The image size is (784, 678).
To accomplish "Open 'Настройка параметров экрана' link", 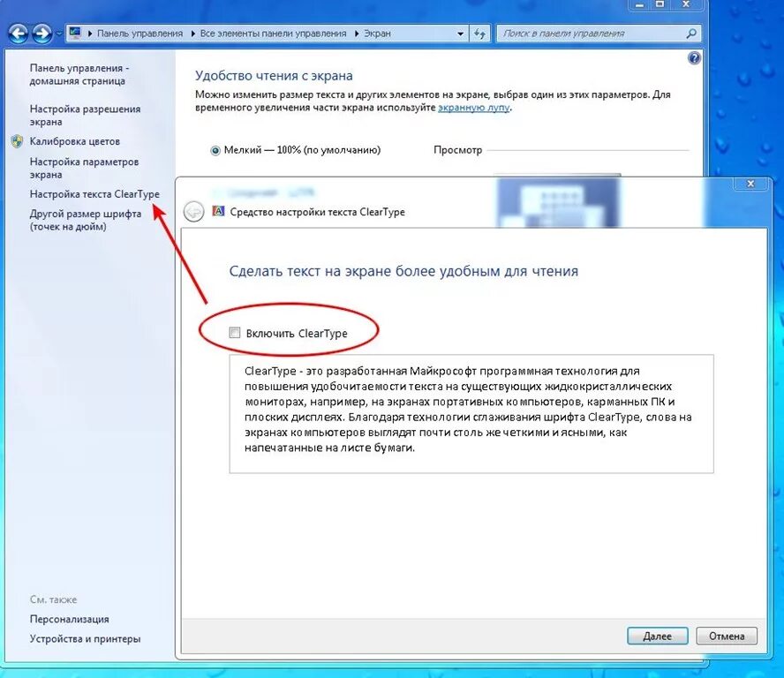I will click(84, 169).
